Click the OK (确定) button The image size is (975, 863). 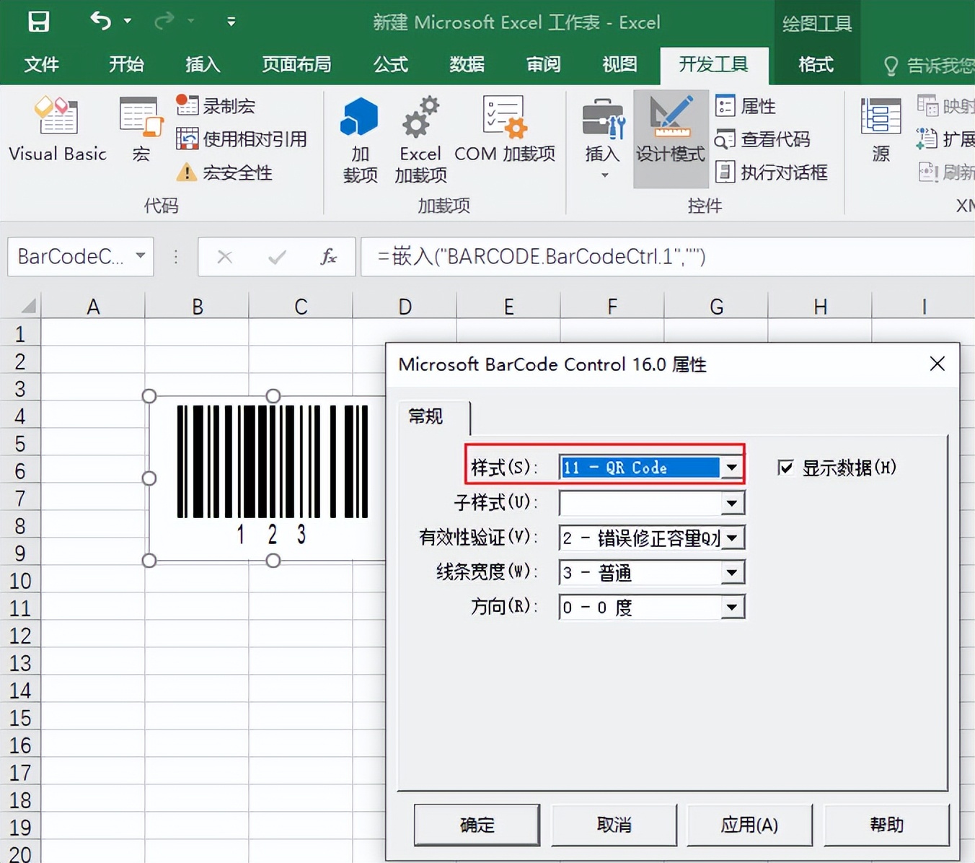tap(477, 824)
